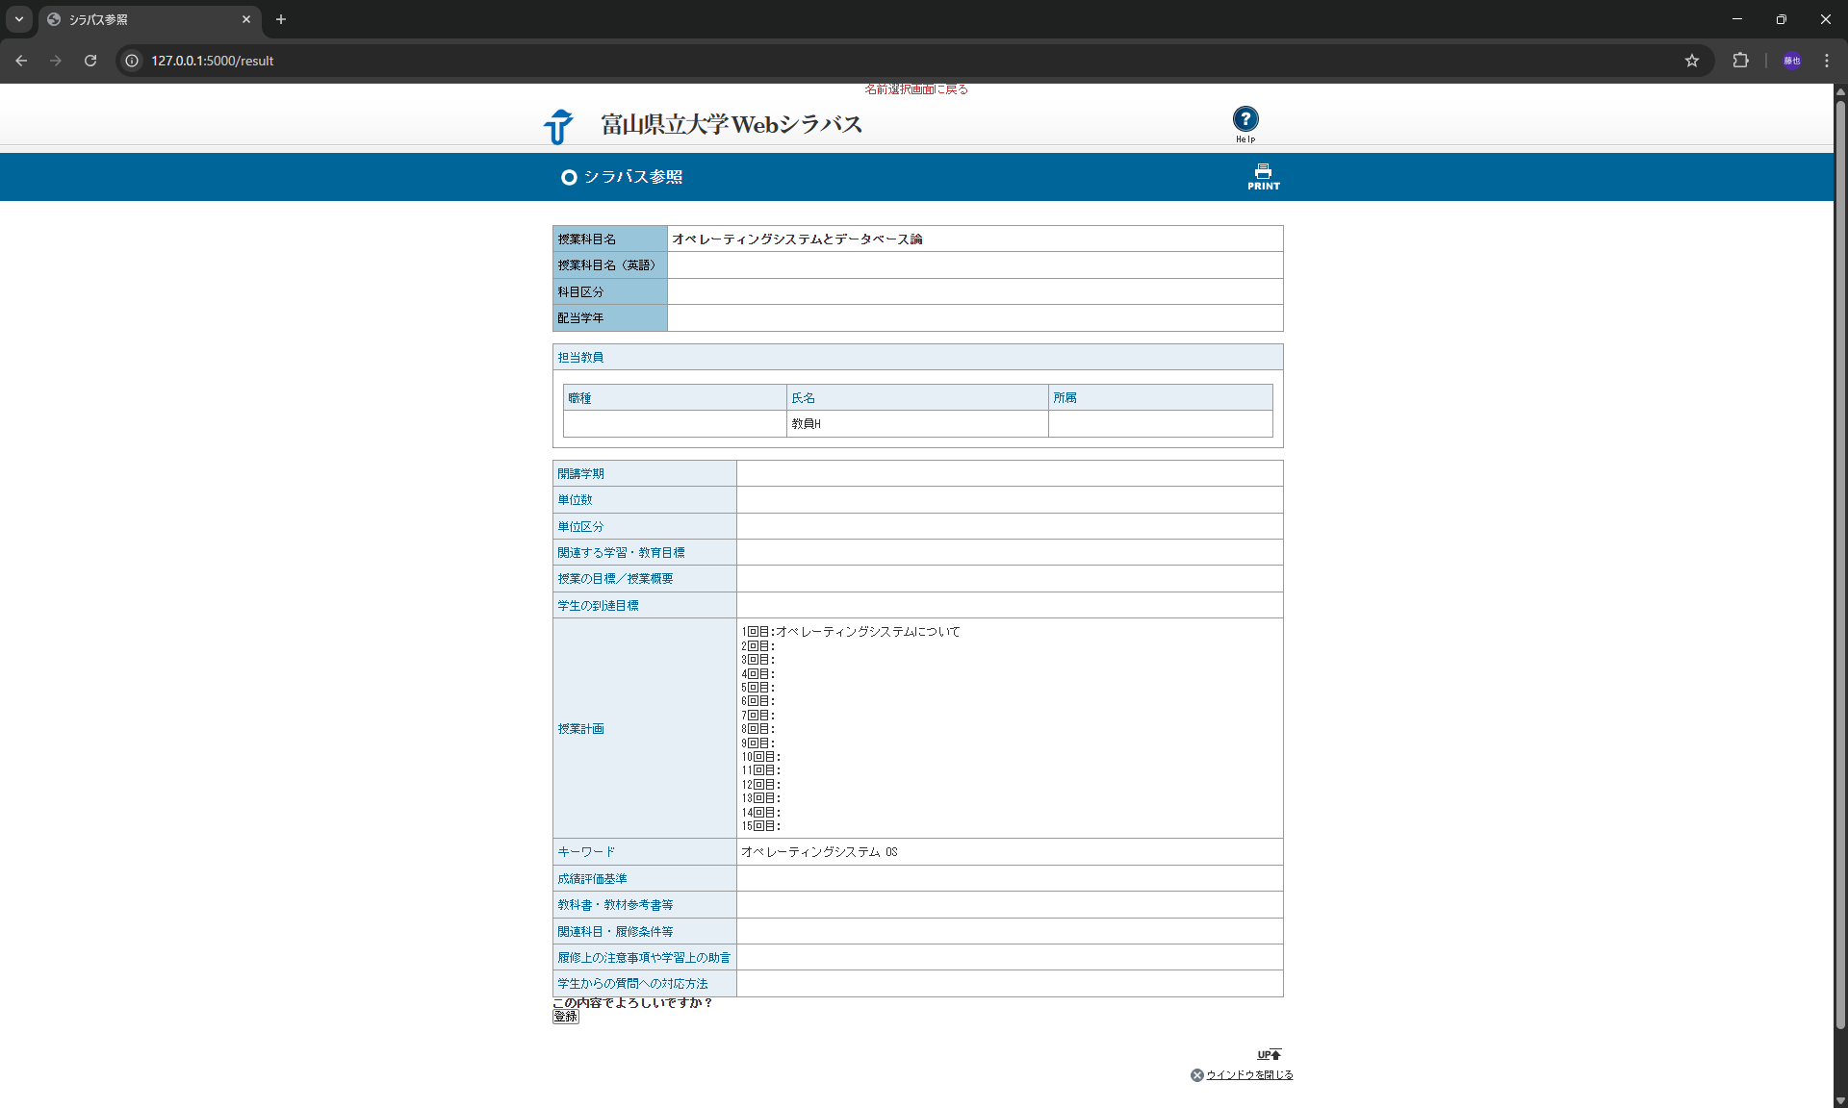Screen dimensions: 1848x1108
Task: Bookmark page with star icon
Action: (x=1691, y=61)
